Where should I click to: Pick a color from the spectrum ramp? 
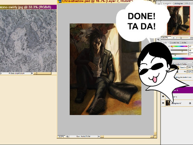click(x=183, y=58)
